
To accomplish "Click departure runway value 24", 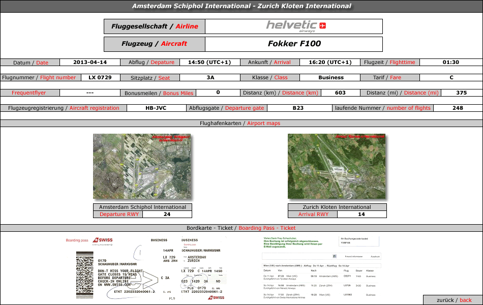I will [167, 214].
